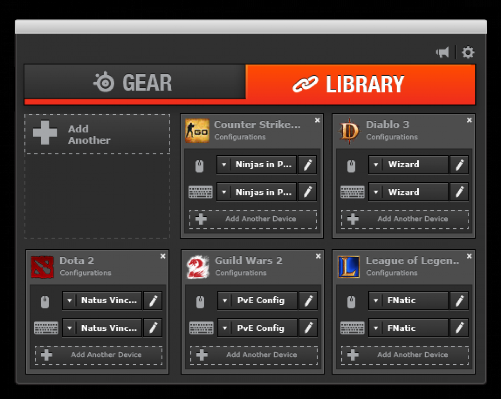
Task: Click Add Another game tile
Action: coord(97,134)
